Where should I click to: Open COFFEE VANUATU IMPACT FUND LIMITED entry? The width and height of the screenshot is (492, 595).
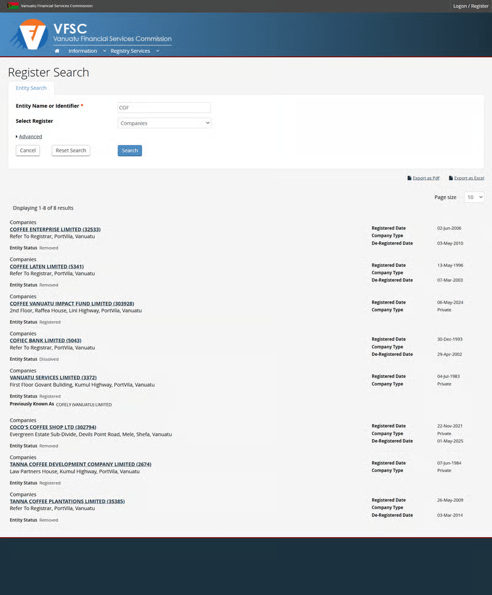[x=72, y=304]
